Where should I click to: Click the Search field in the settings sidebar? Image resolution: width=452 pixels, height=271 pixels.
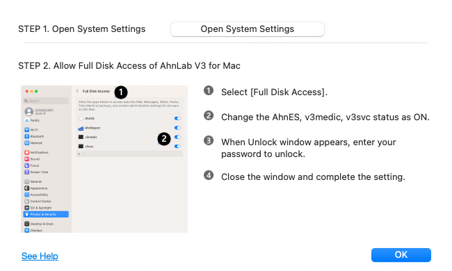[46, 101]
